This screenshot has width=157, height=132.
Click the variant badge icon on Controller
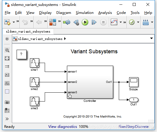(x=70, y=96)
